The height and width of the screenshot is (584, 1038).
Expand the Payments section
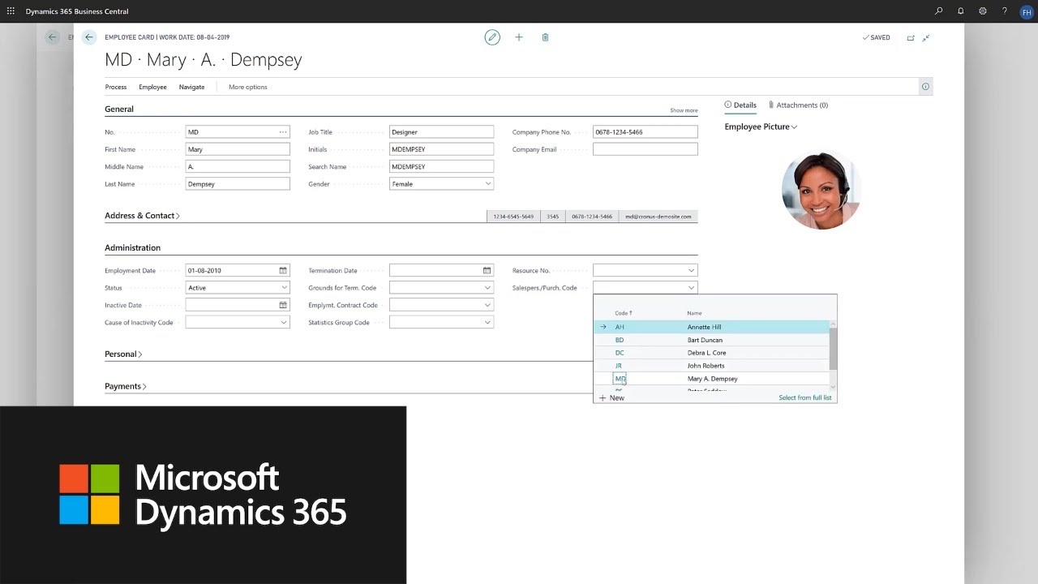(126, 386)
